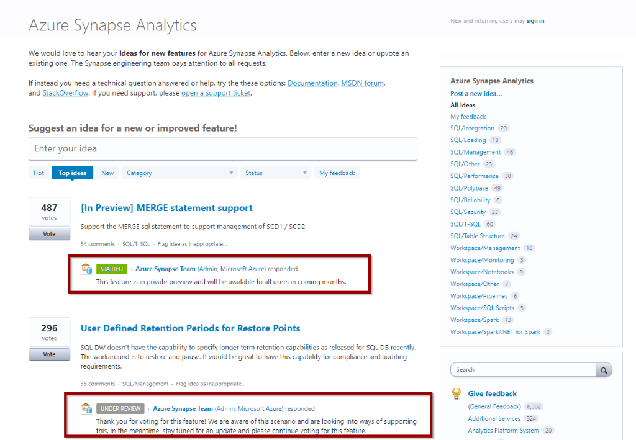636x440 pixels.
Task: Click open a support ticket link
Action: tap(216, 93)
